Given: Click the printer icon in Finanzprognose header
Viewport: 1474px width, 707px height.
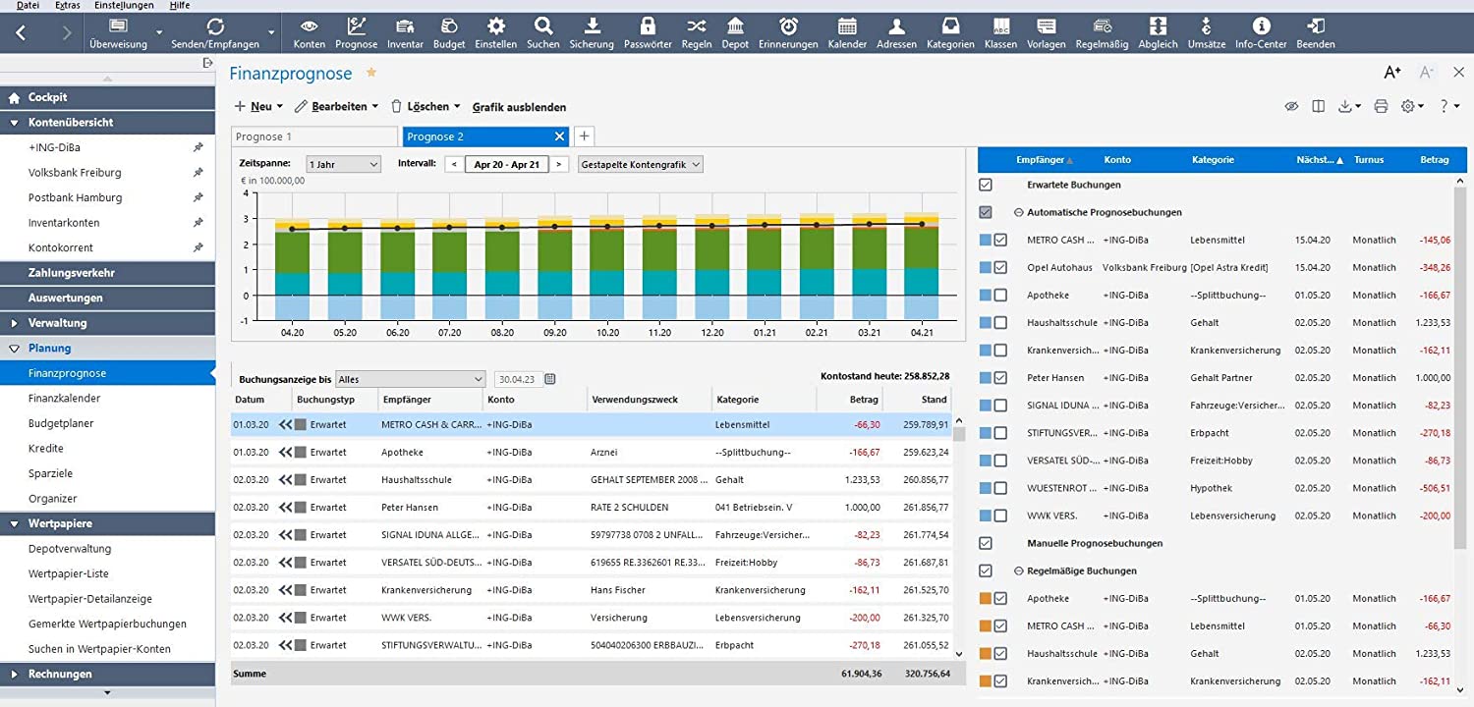Looking at the screenshot, I should [1381, 106].
